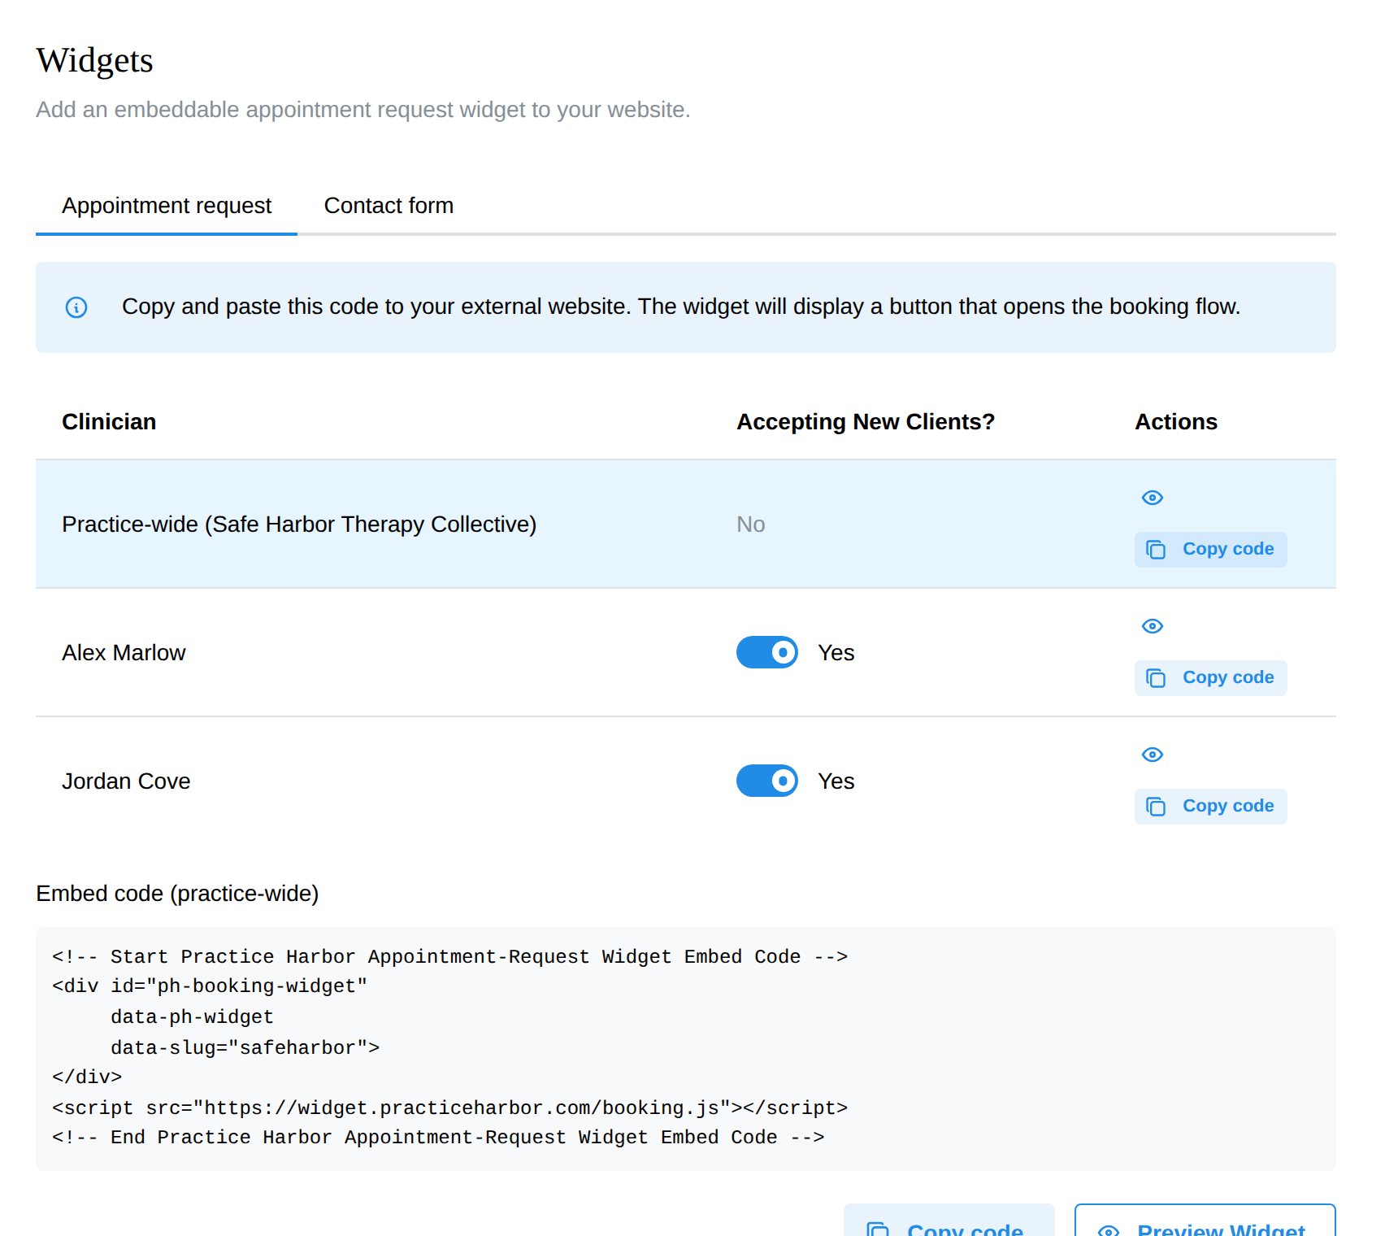Click the Accepting New Clients? column header
This screenshot has width=1398, height=1236.
[x=866, y=422]
